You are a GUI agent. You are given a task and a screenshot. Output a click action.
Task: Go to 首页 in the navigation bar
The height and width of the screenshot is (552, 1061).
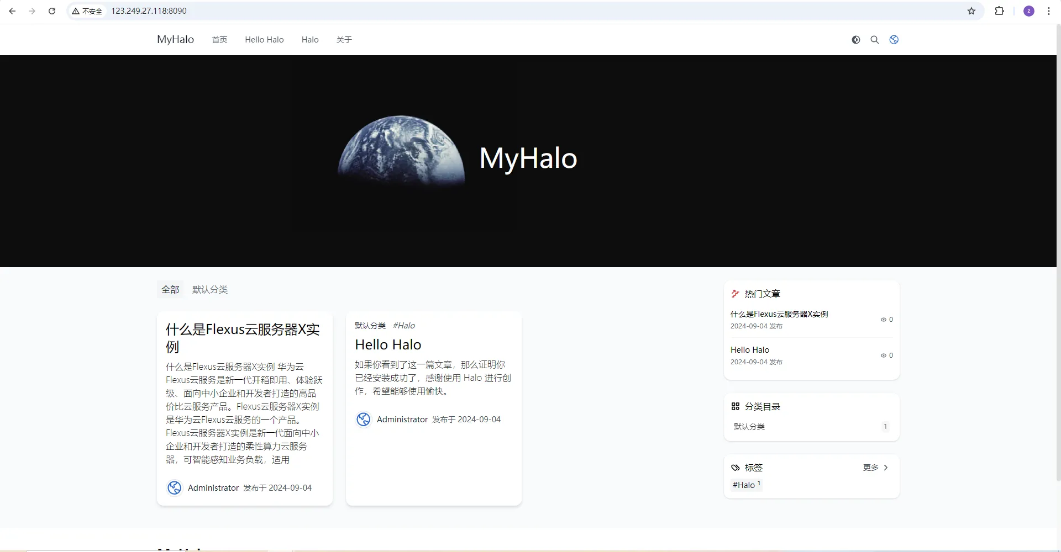[219, 40]
